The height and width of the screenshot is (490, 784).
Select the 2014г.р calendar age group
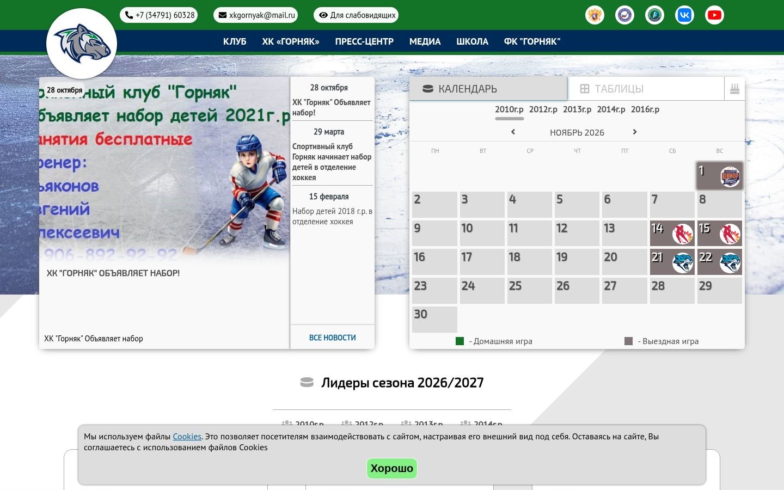click(x=611, y=109)
